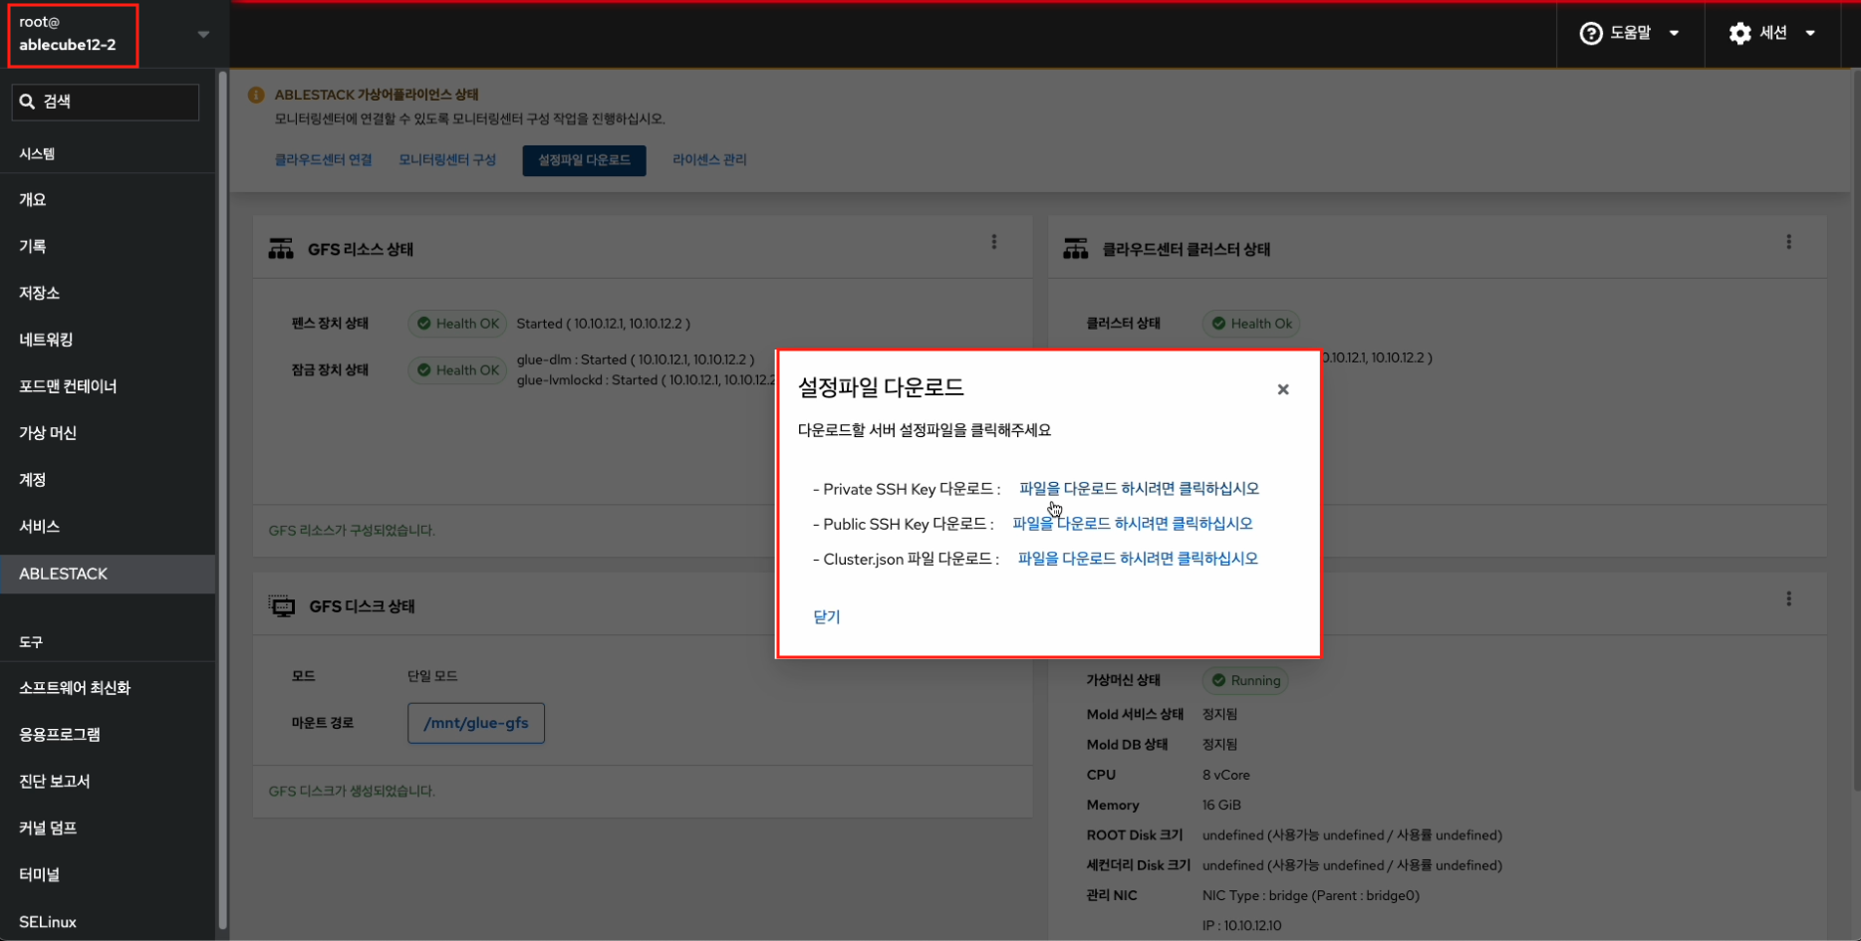1861x941 pixels.
Task: Close the config file download dialog with X
Action: [1283, 389]
